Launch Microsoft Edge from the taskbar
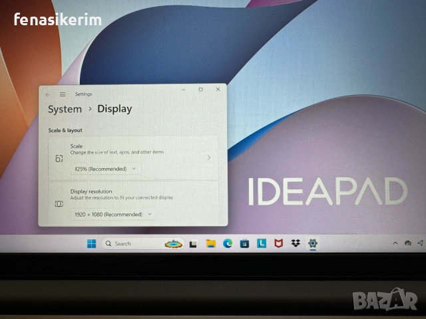This screenshot has width=426, height=319. tap(228, 244)
